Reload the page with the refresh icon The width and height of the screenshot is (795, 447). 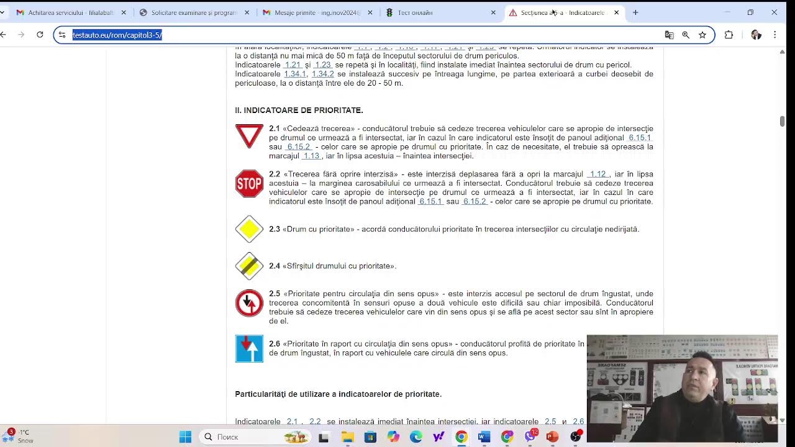pyautogui.click(x=40, y=35)
